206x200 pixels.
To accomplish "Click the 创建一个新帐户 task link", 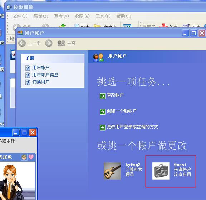I will 122,111.
